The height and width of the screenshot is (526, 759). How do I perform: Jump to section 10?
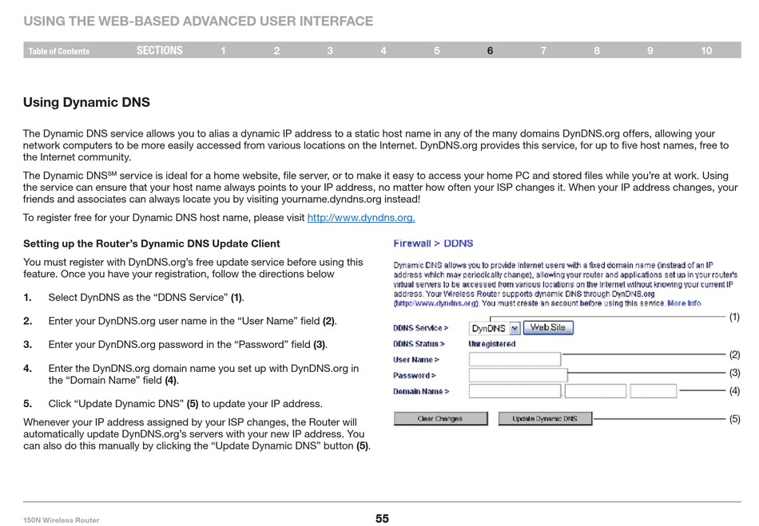(706, 51)
